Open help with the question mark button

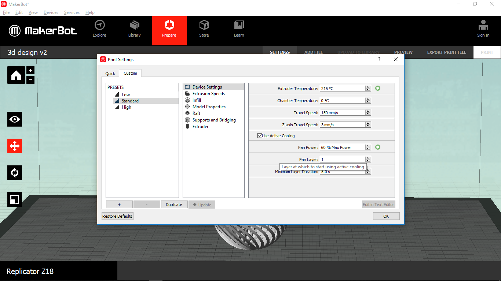[379, 59]
